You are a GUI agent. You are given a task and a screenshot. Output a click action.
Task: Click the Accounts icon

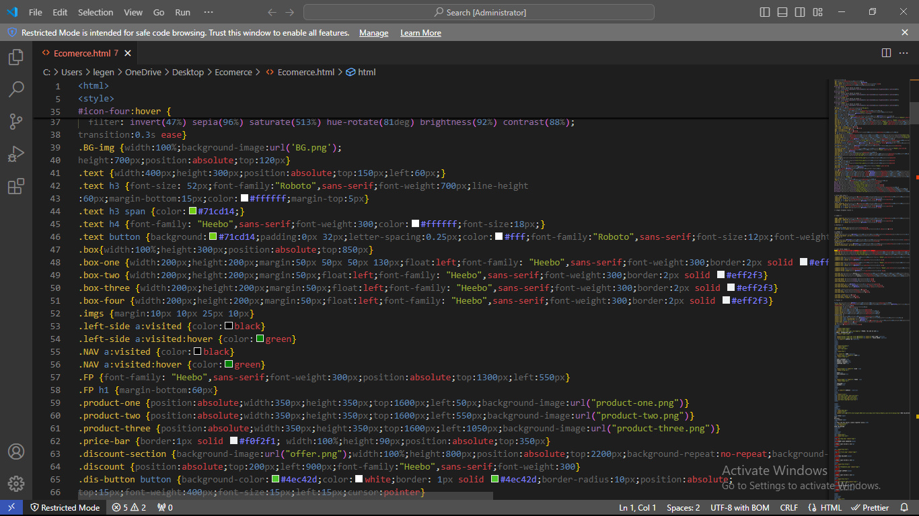click(16, 451)
